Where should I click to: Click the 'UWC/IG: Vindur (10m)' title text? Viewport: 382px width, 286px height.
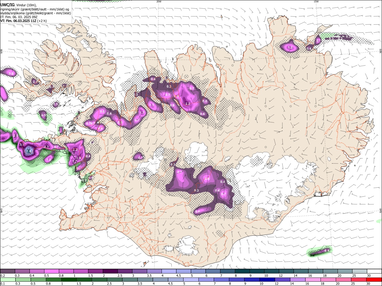click(18, 5)
